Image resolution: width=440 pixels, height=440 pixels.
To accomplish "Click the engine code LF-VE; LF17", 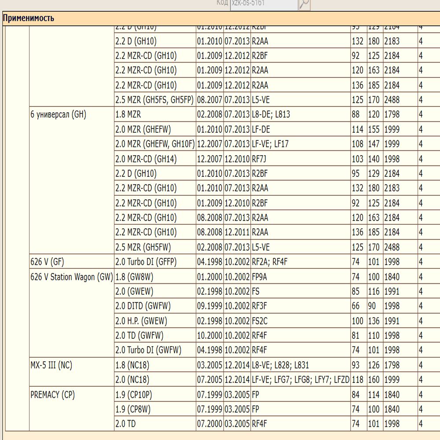I will [x=270, y=144].
